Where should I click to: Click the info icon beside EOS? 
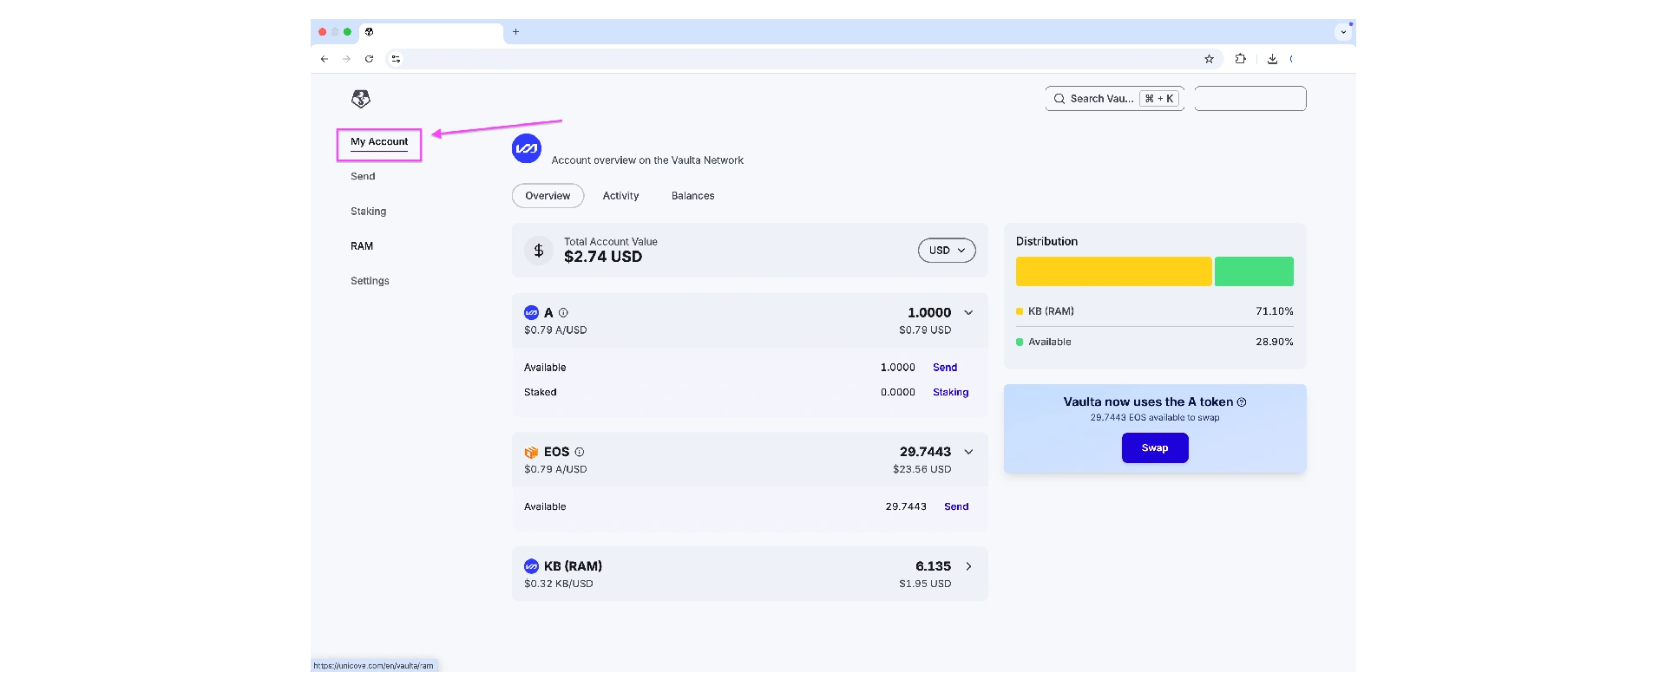(580, 452)
